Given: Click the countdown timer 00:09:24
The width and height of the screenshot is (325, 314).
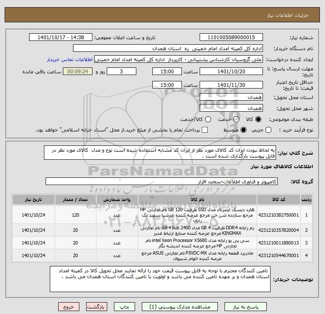Looking at the screenshot, I should (78, 71).
